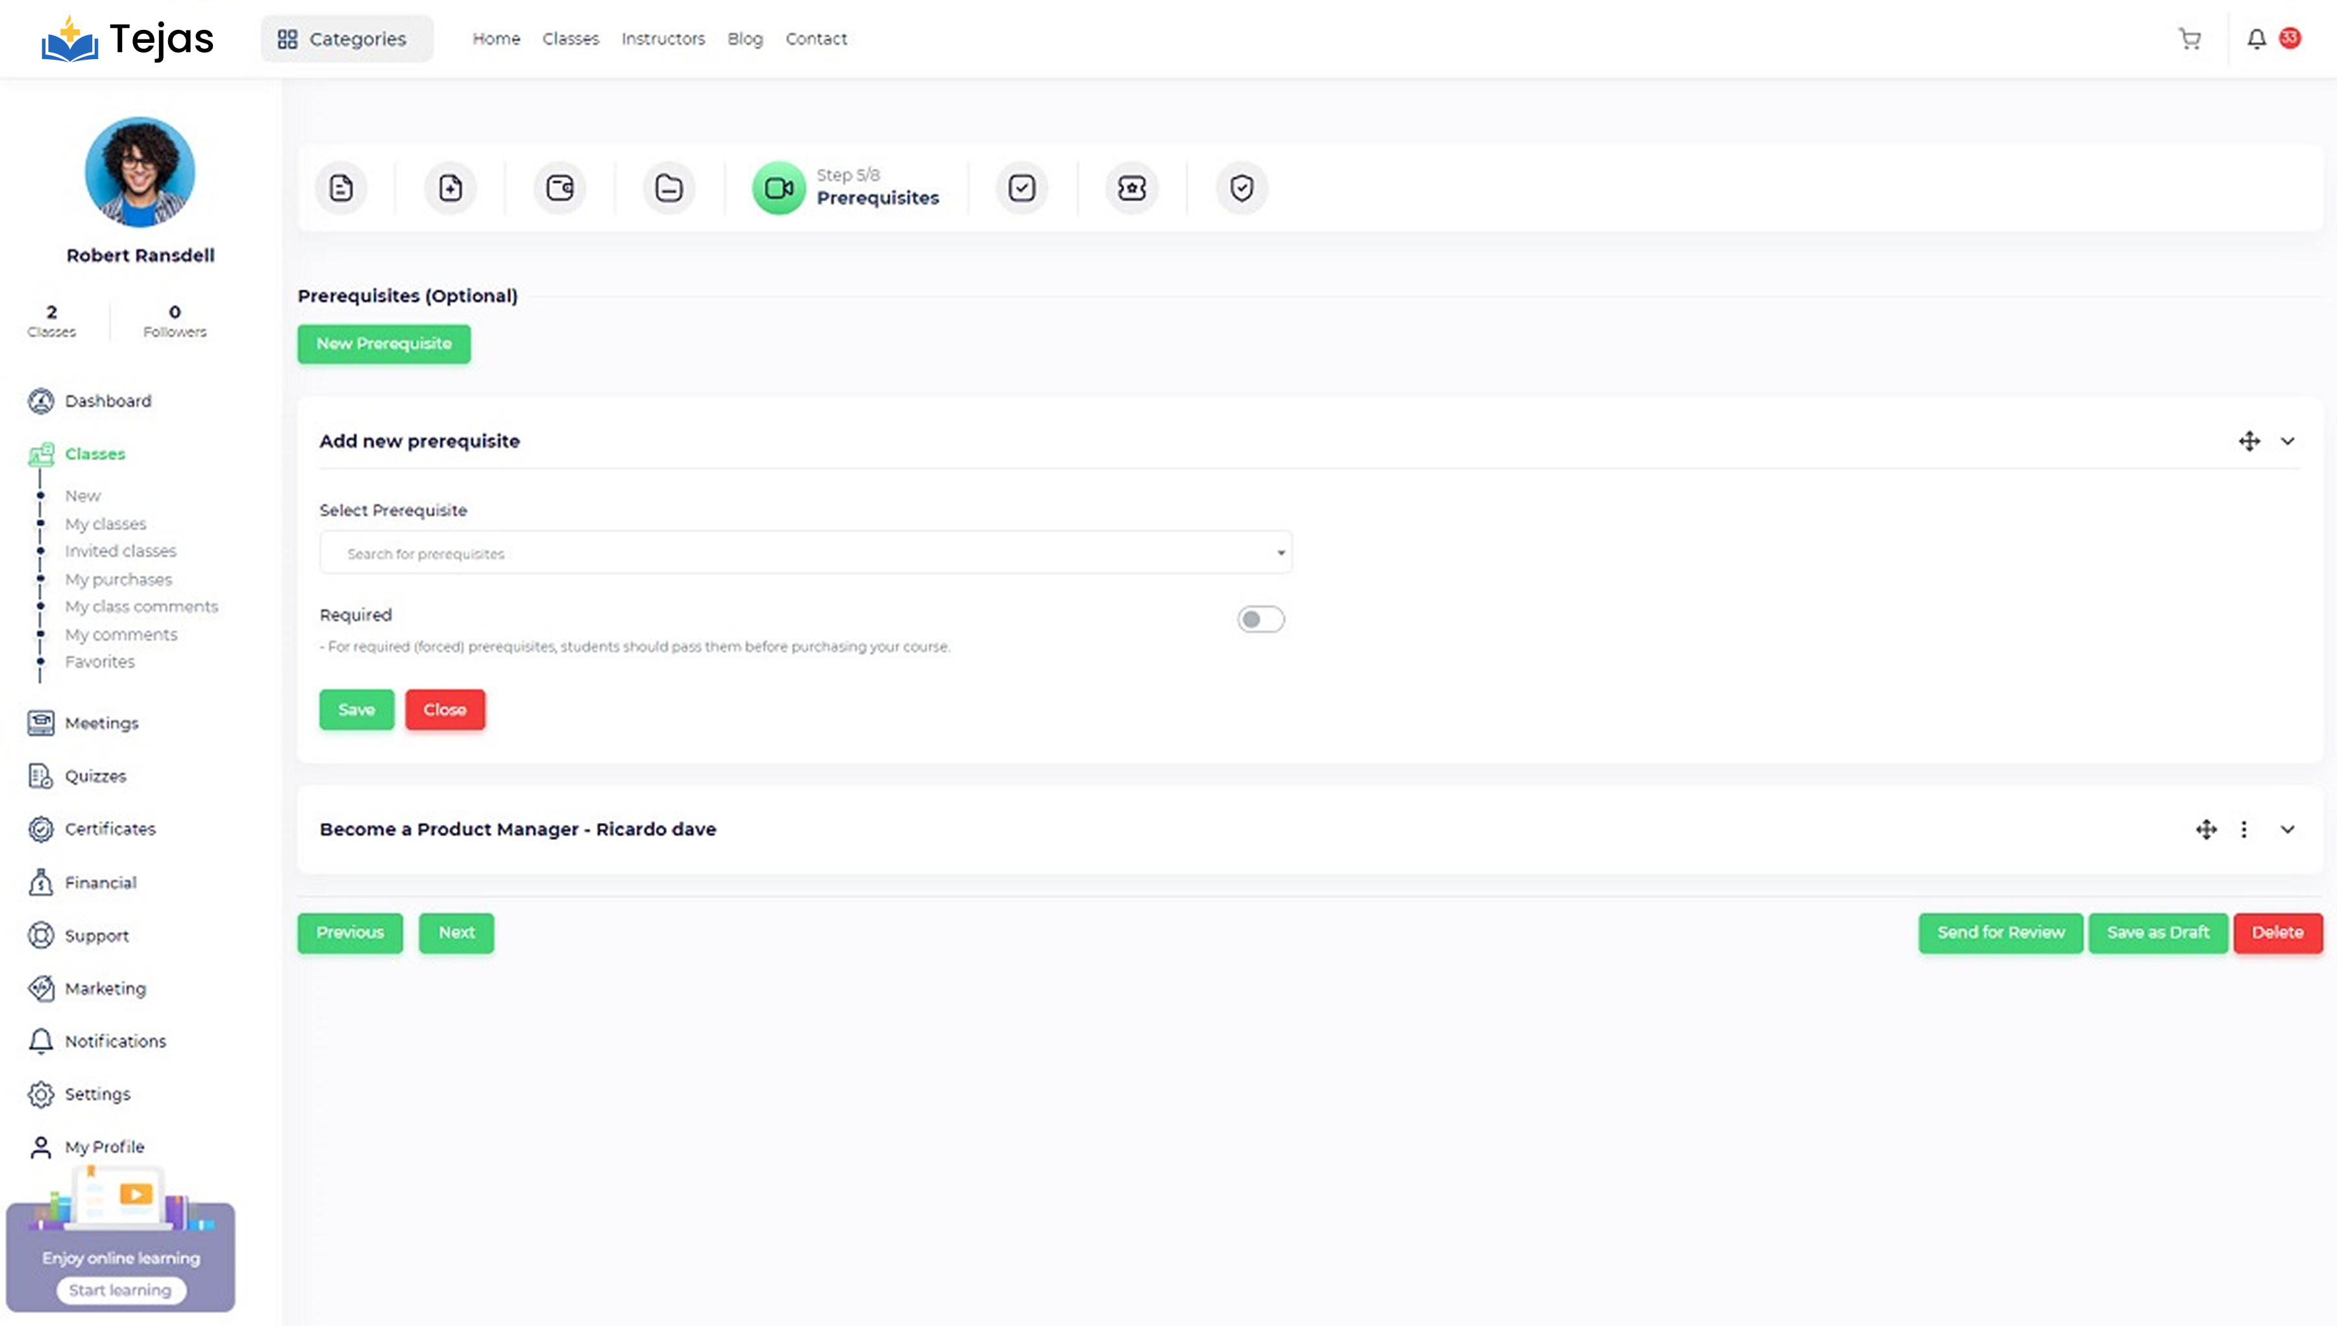This screenshot has width=2337, height=1326.
Task: Click the New Prerequisite button
Action: [x=384, y=344]
